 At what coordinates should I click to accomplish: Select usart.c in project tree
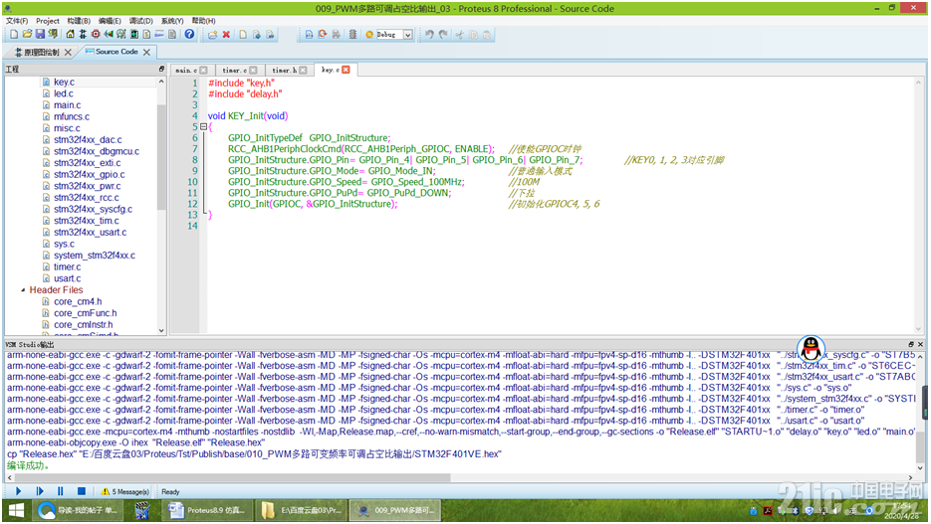(x=67, y=278)
